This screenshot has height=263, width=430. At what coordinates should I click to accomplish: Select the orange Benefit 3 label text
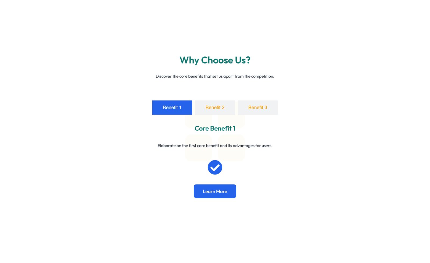click(x=257, y=107)
